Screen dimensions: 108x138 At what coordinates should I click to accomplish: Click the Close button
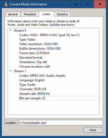[93, 130]
